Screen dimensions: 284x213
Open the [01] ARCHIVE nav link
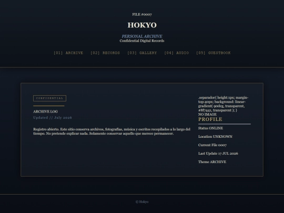(68, 53)
